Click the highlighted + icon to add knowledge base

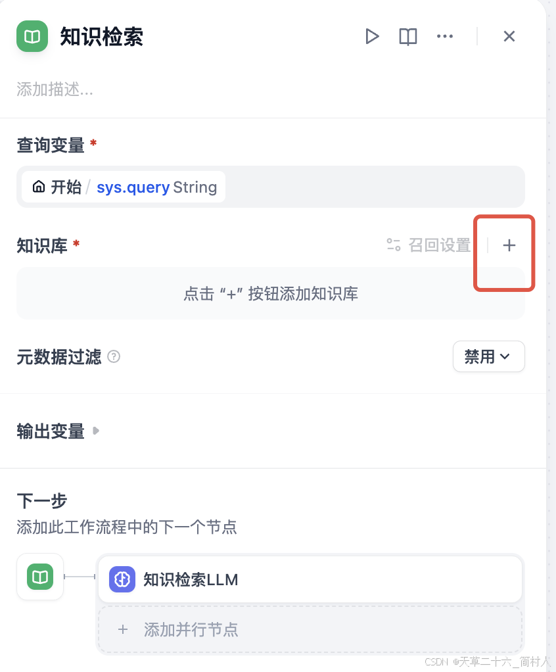(509, 245)
